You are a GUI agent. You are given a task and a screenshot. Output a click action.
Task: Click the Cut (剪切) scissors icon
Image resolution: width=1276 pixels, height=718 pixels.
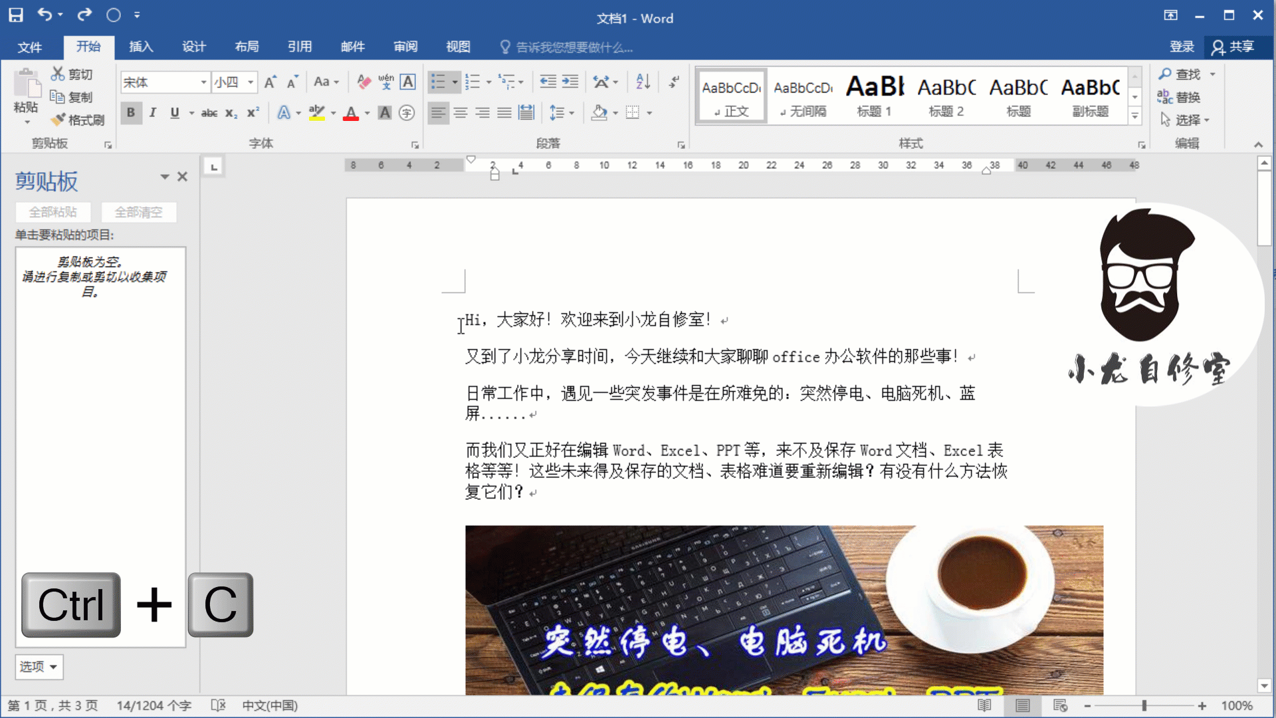tap(58, 74)
